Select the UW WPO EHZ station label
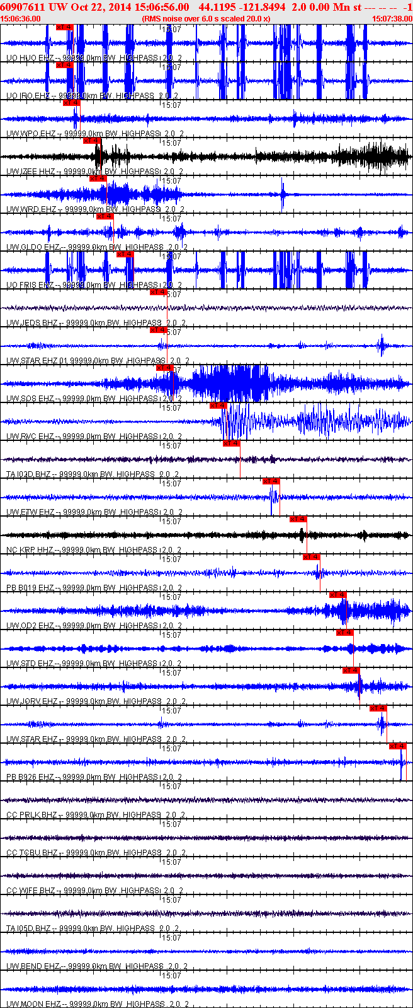The image size is (413, 1008). pos(95,134)
